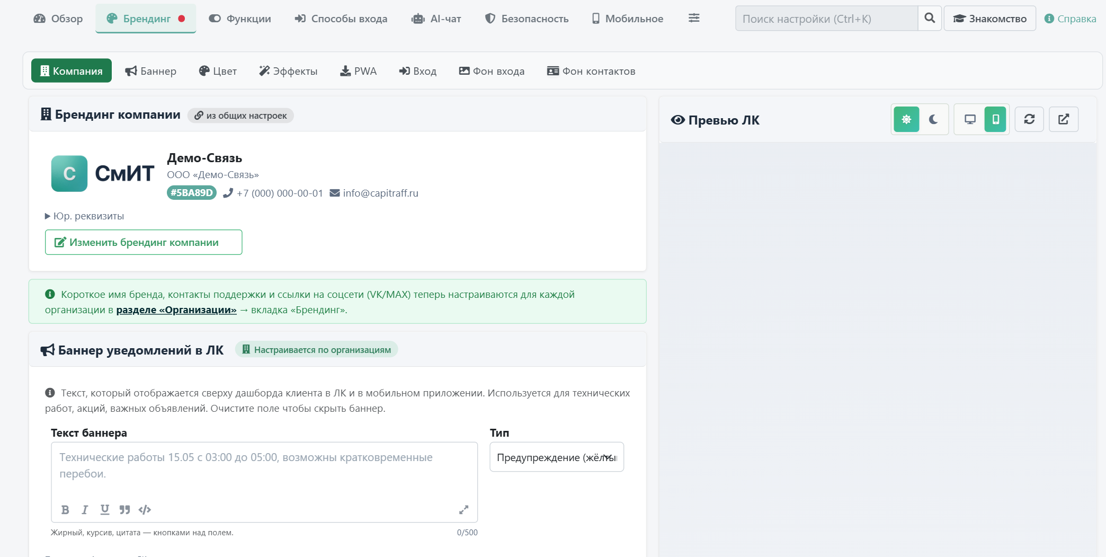Open the AI-чат tab

[x=436, y=19]
